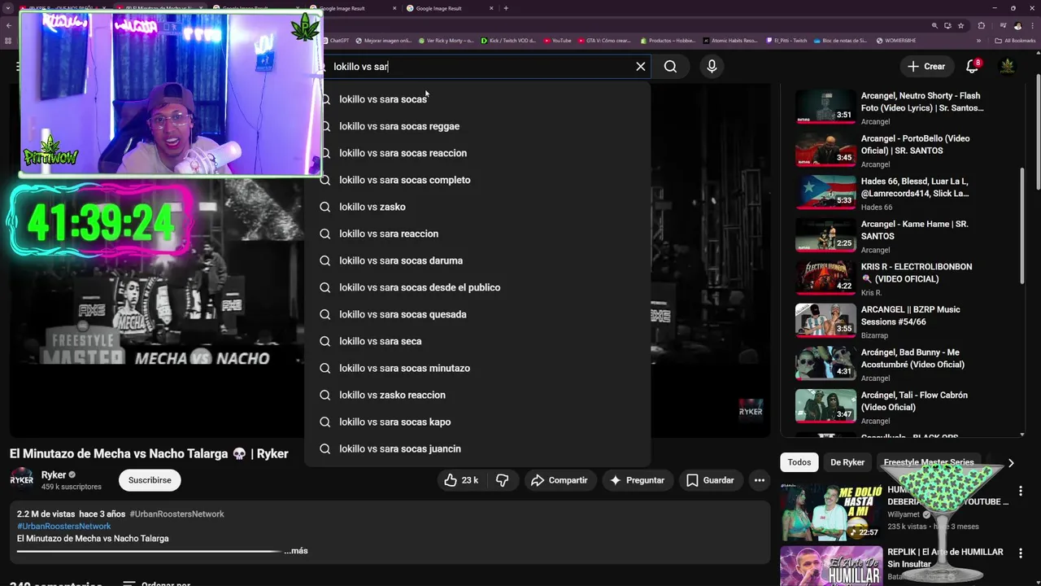1041x586 pixels.
Task: Choose 'lokillo vs sara socas desde el publico'
Action: [x=477, y=287]
